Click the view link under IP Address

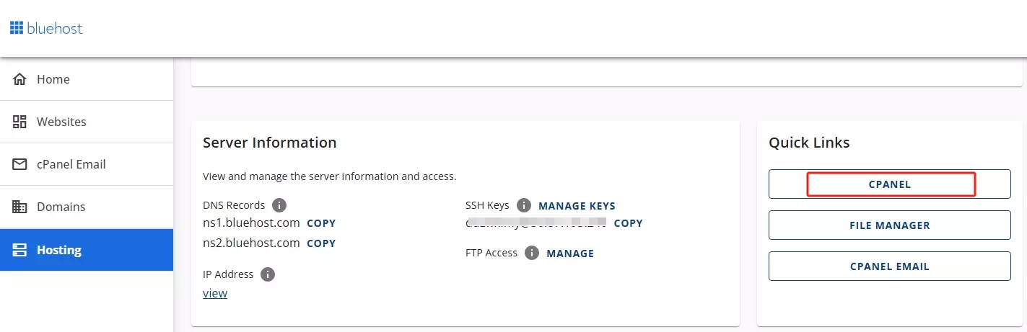(215, 293)
